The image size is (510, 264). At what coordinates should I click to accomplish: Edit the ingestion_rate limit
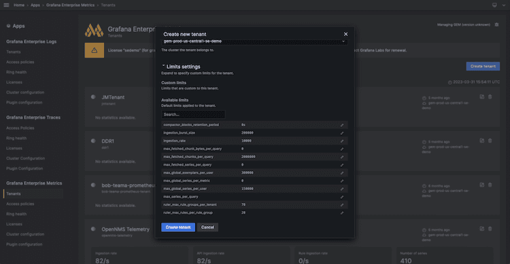point(342,141)
